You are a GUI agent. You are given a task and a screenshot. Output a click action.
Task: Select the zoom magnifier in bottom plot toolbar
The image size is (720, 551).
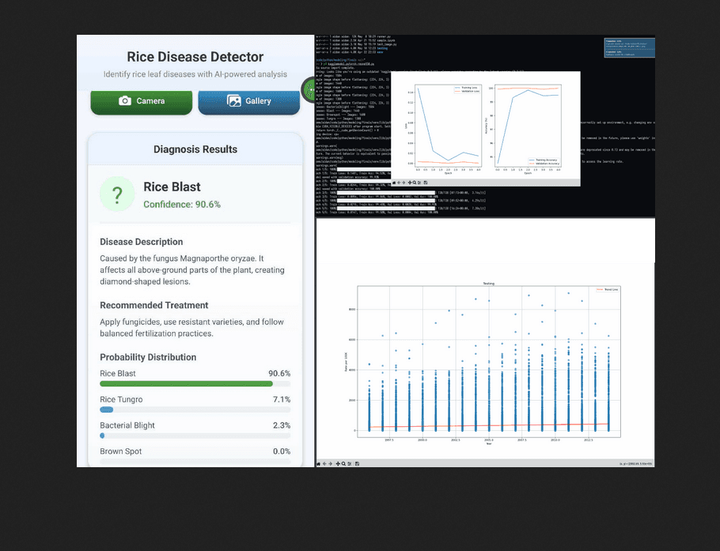tap(344, 463)
